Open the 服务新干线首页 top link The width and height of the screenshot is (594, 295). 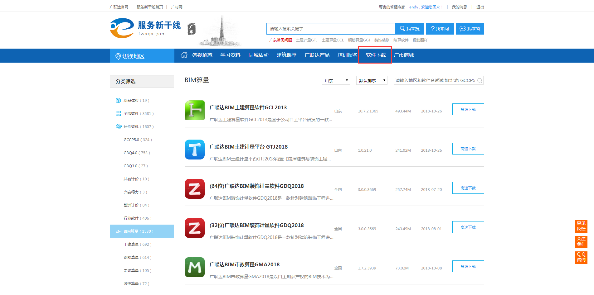tap(150, 7)
